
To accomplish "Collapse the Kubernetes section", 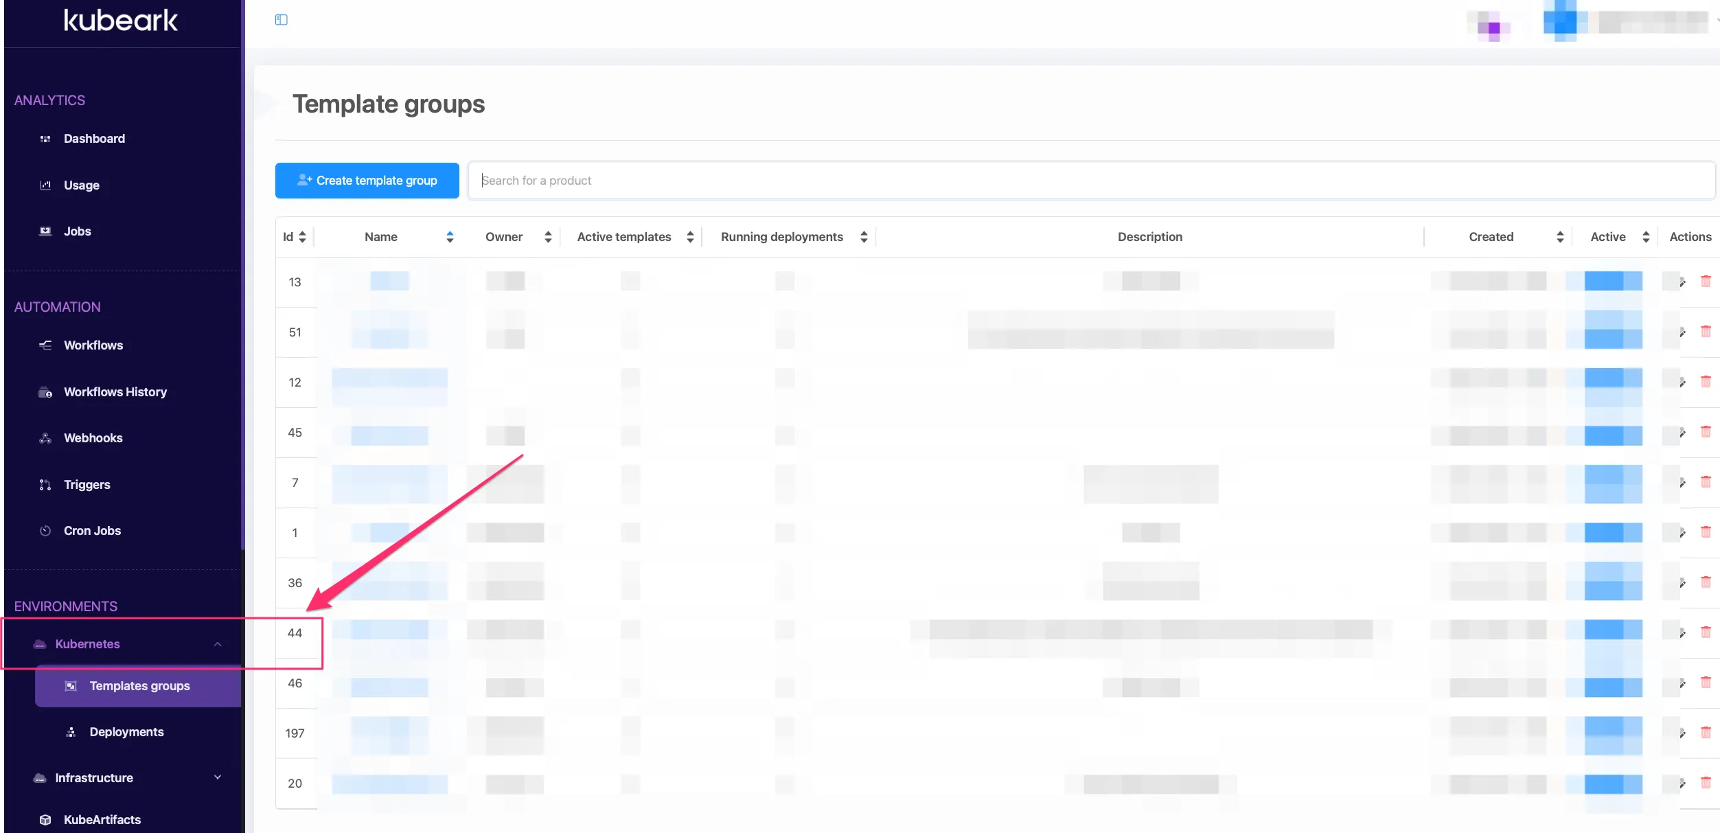I will pyautogui.click(x=218, y=644).
